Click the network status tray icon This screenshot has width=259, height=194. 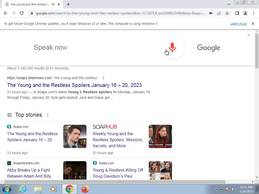coord(221,189)
